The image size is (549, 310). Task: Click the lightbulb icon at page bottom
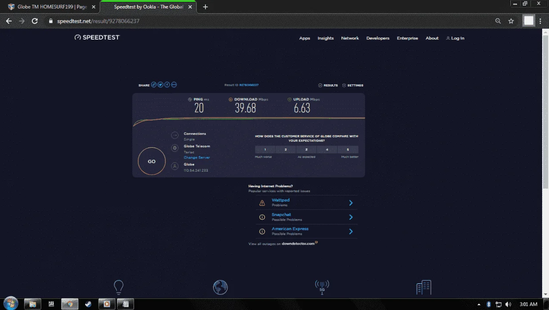click(x=118, y=287)
